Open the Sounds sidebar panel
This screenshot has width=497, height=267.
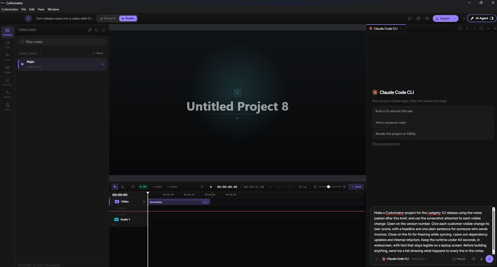pyautogui.click(x=7, y=82)
